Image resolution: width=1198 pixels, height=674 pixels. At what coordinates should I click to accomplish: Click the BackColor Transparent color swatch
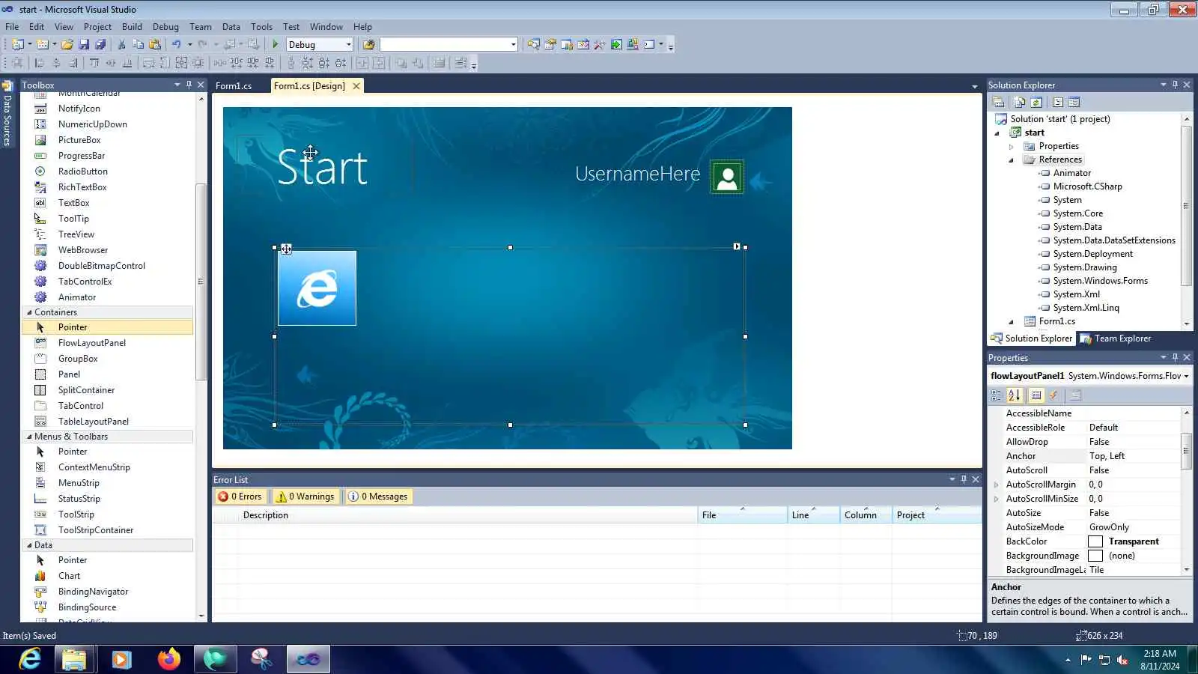(1095, 541)
